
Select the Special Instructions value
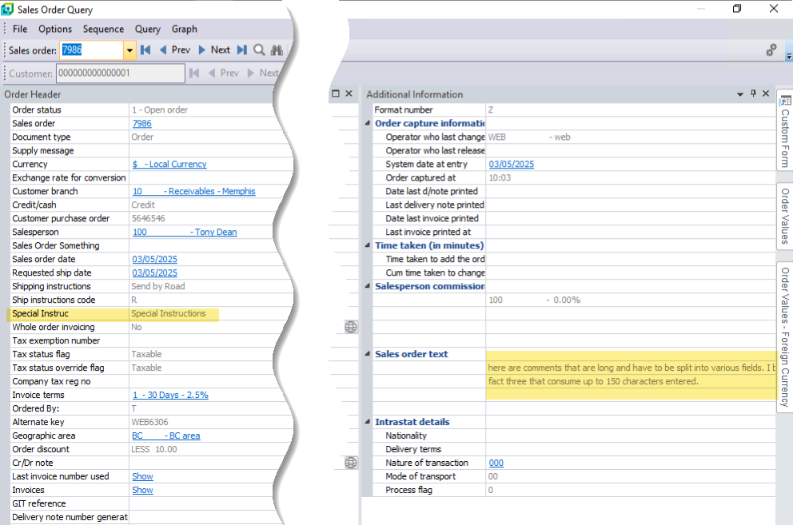(169, 313)
